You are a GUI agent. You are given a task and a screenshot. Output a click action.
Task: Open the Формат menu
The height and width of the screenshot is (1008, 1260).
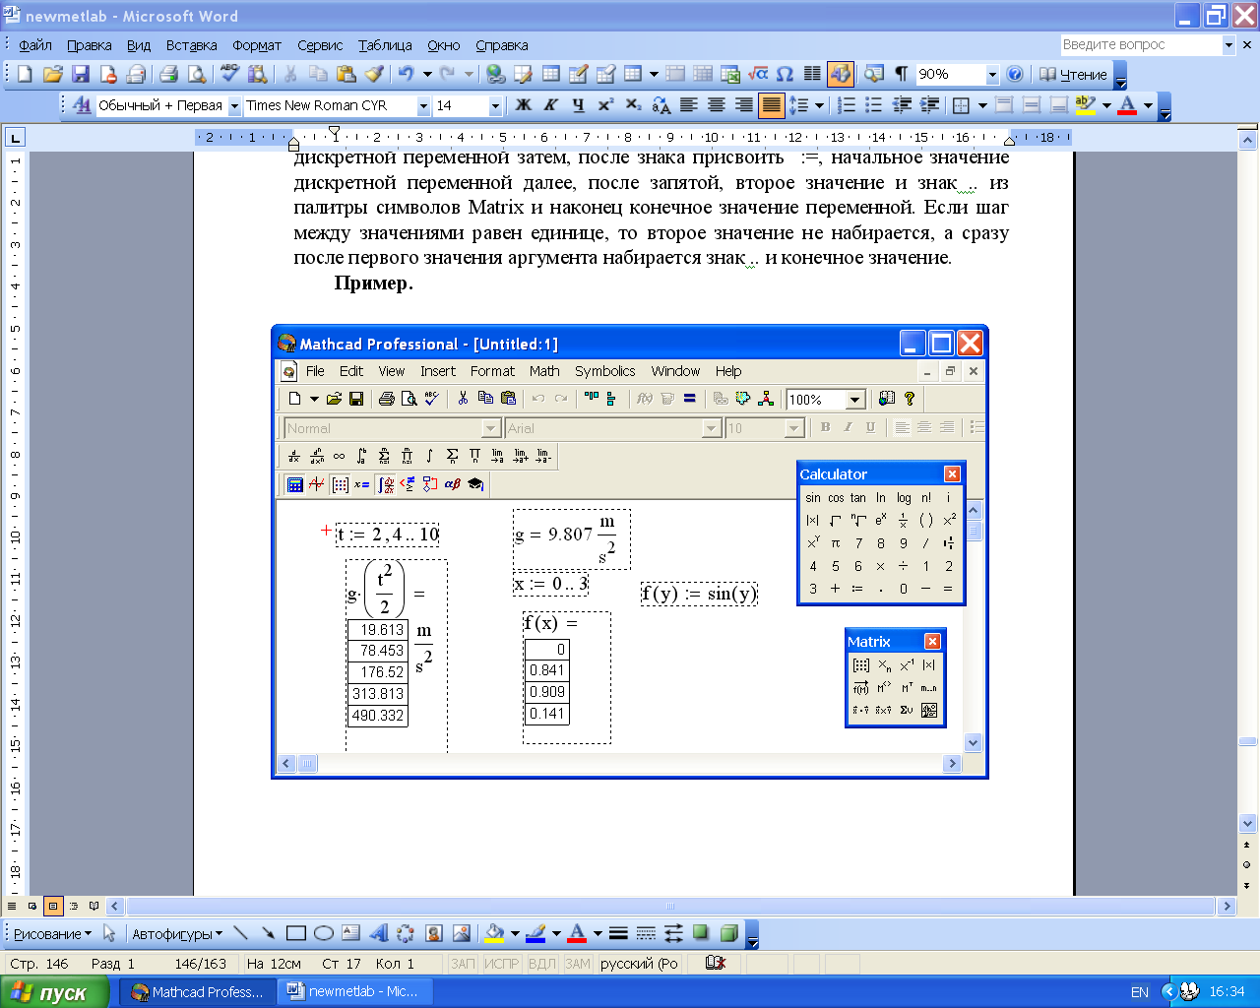[x=257, y=45]
